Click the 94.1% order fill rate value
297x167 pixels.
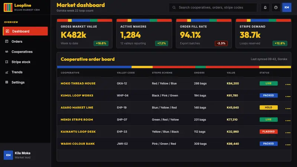click(190, 35)
